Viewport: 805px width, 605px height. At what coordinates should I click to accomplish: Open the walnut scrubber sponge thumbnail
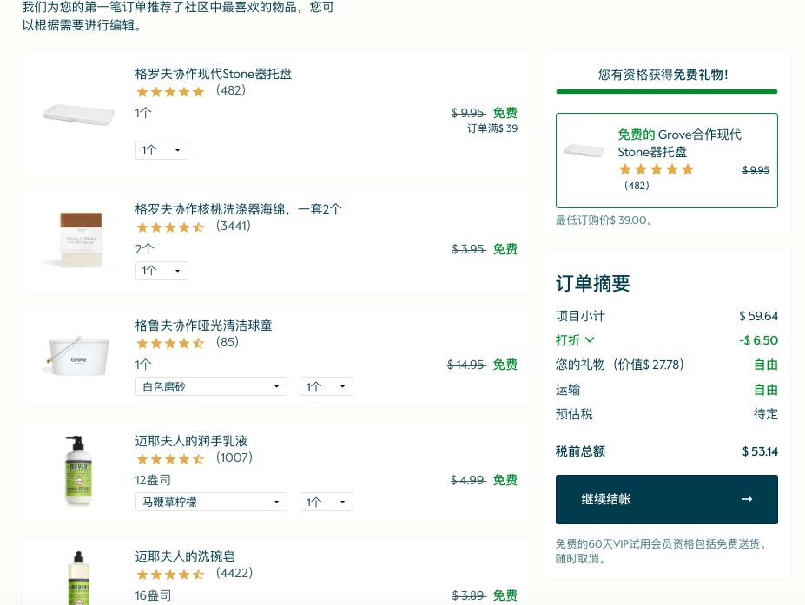tap(80, 239)
